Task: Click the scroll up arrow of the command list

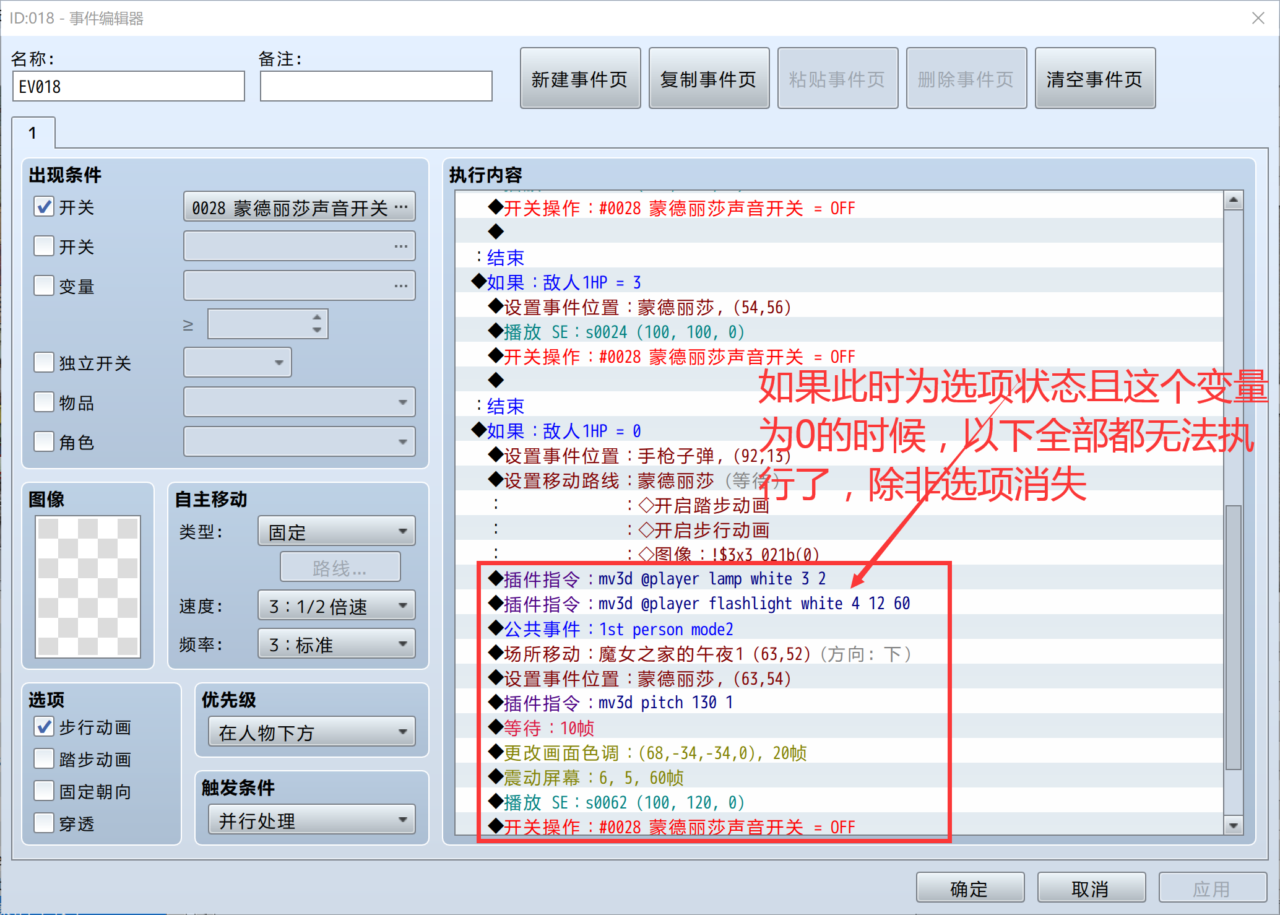Action: 1234,200
